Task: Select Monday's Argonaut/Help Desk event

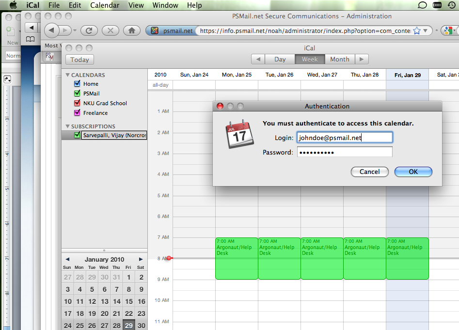Action: pyautogui.click(x=237, y=259)
